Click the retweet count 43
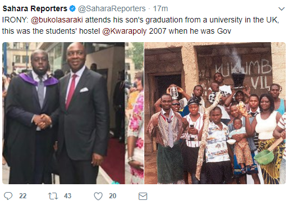 pyautogui.click(x=67, y=196)
